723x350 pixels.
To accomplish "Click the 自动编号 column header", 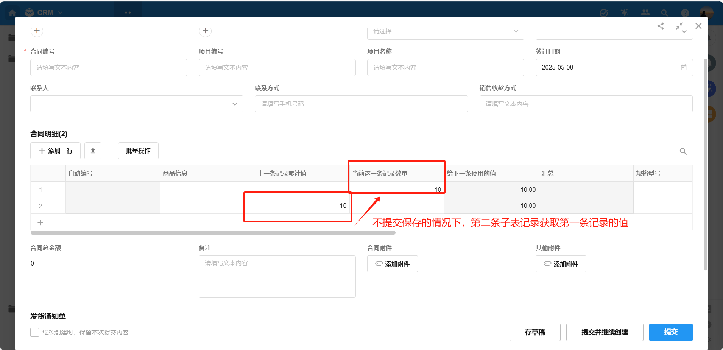I will [x=113, y=173].
